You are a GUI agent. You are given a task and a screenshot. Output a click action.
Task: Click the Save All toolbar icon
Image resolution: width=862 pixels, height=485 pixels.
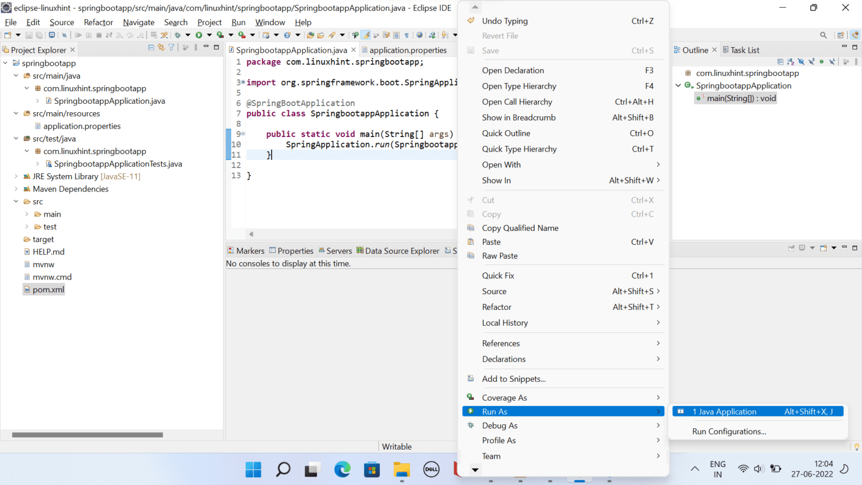coord(39,35)
